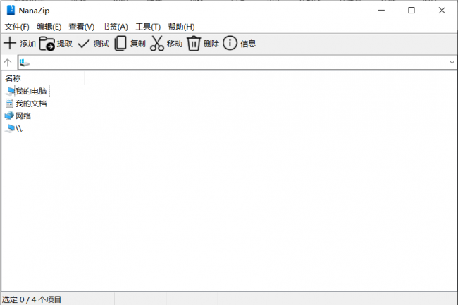
Task: Sort by the 名称 column header
Action: click(43, 78)
